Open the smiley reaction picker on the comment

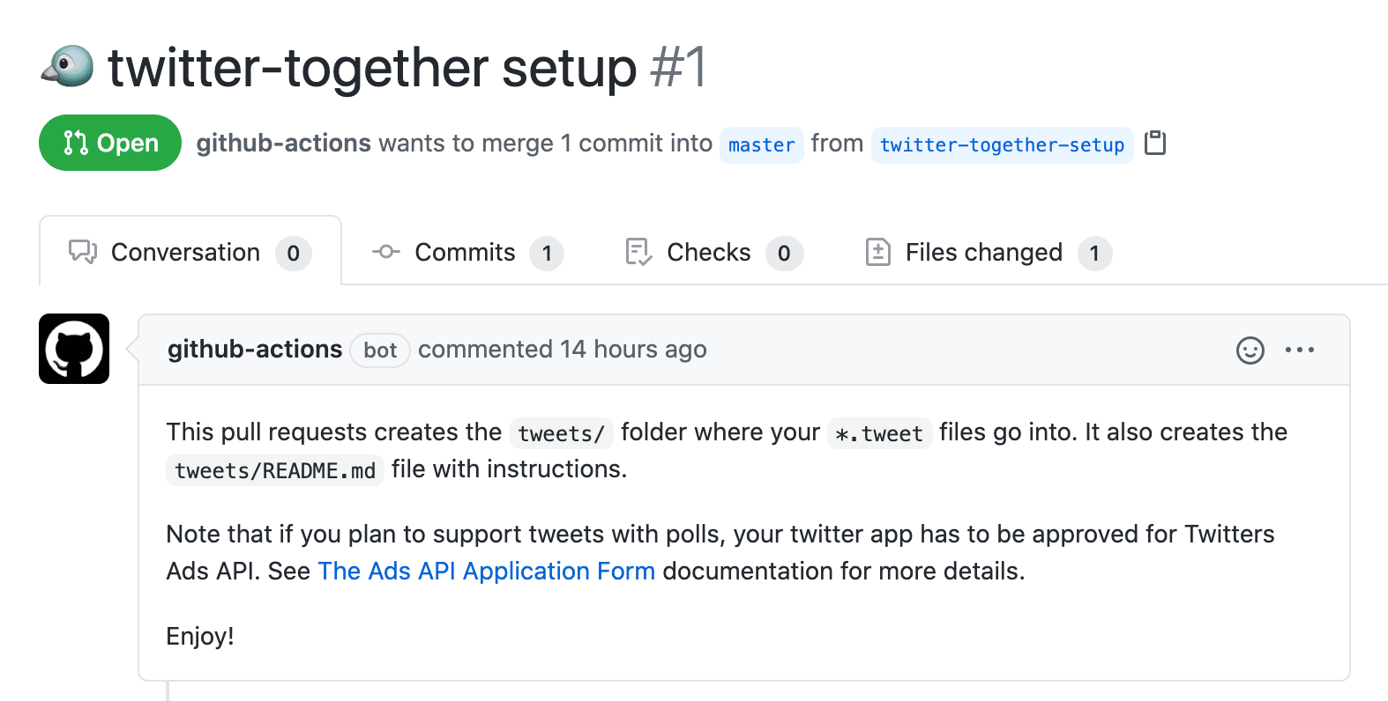1250,350
